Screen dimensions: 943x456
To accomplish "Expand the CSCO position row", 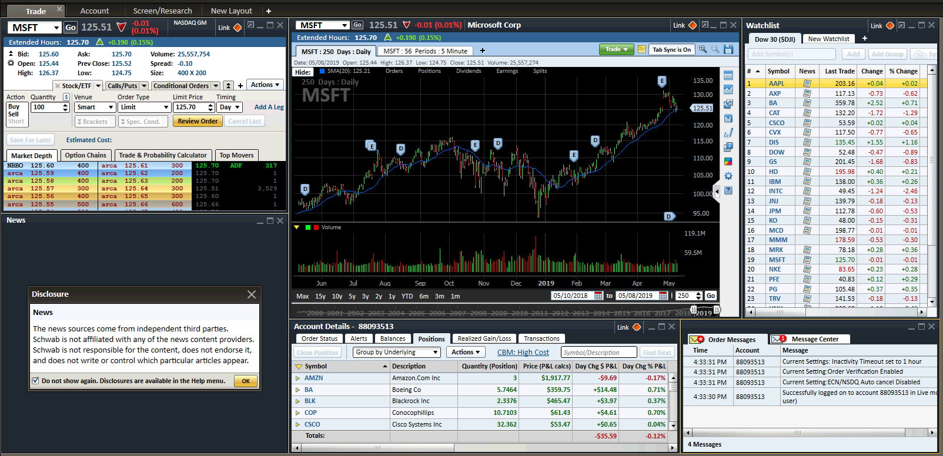I will 297,424.
